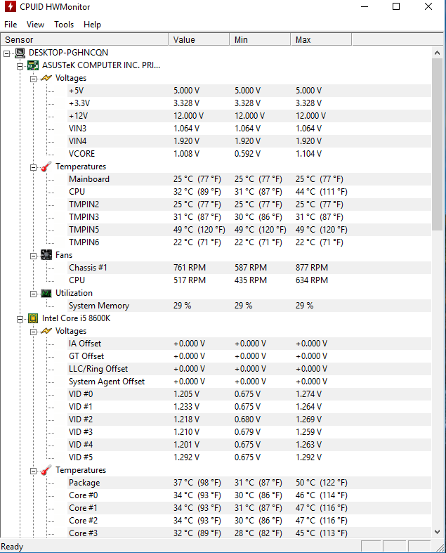The height and width of the screenshot is (553, 446).
Task: Select the TMPIN6 row
Action: (249, 242)
